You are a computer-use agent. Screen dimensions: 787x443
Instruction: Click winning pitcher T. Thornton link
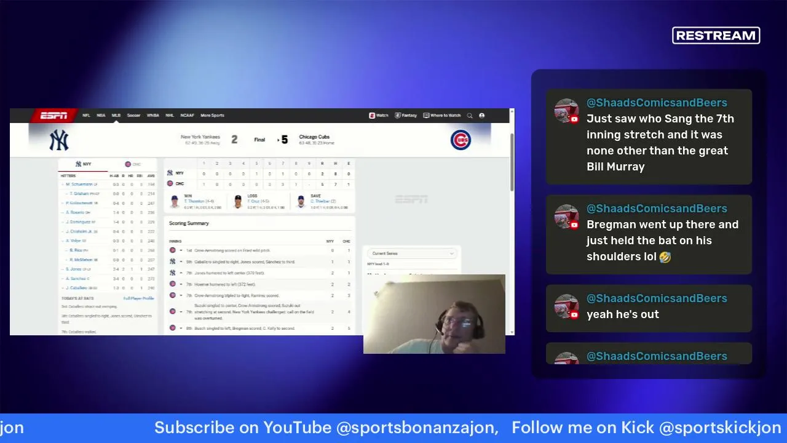tap(194, 201)
